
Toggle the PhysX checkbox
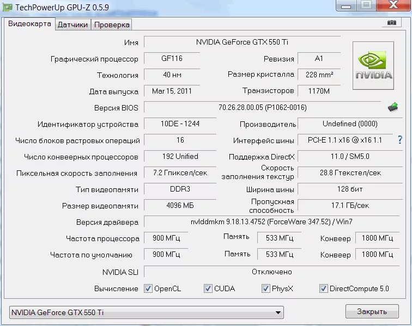(265, 288)
